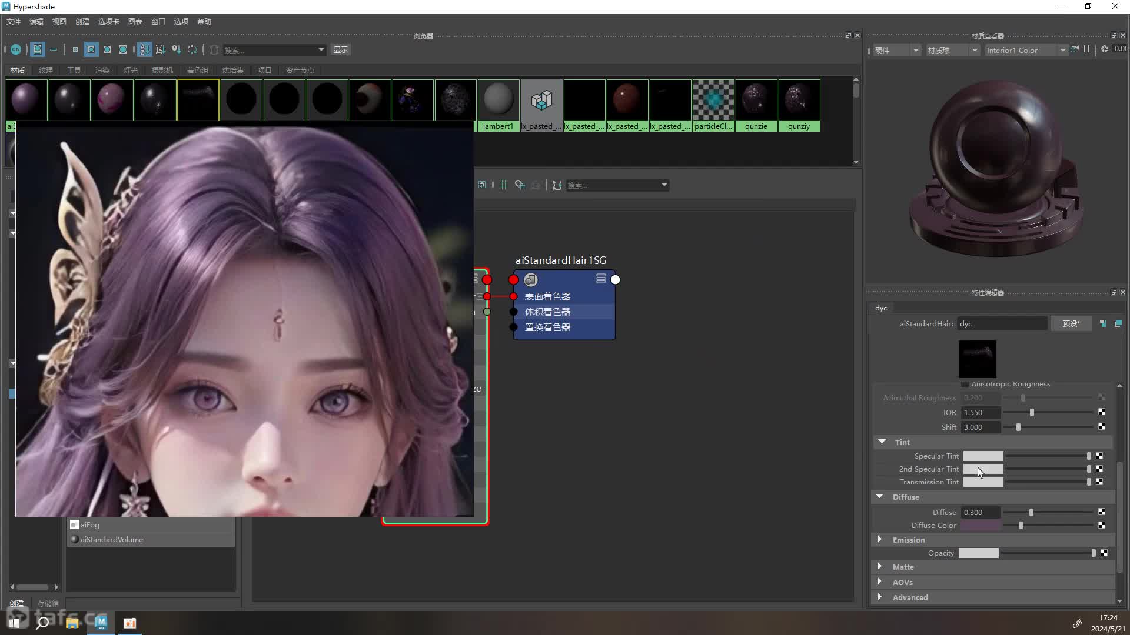Toggle snap to grid in graph toolbar
This screenshot has width=1130, height=635.
coord(520,185)
